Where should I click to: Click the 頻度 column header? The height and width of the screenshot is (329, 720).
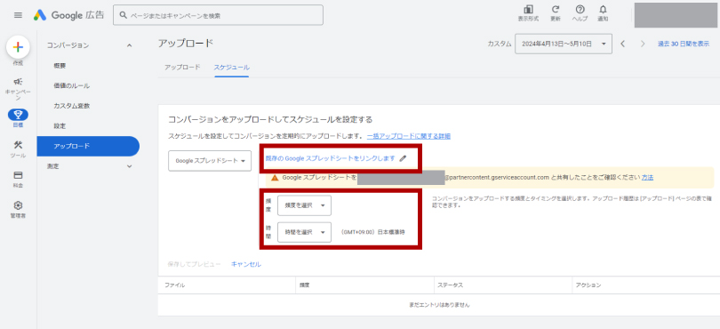(304, 285)
